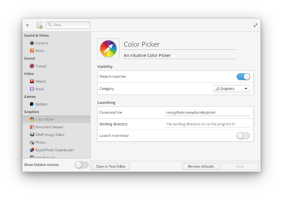Click the new entry icon with green plus
The height and width of the screenshot is (198, 283).
(40, 25)
